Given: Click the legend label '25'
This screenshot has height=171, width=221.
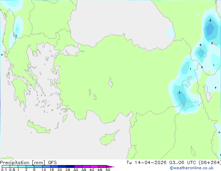Looking at the screenshot, I should point(68,170).
